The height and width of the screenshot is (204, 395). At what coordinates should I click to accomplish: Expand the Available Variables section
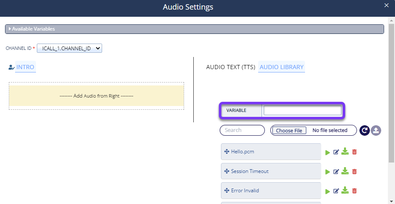click(x=195, y=29)
